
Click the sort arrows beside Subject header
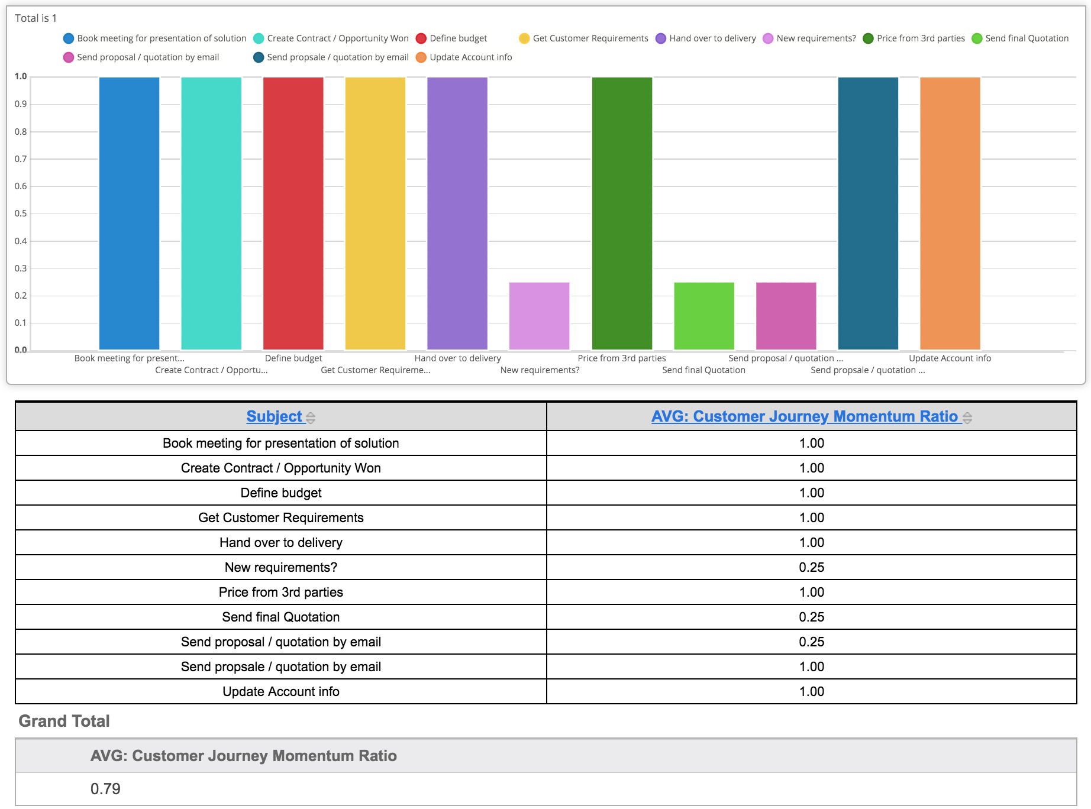[311, 418]
